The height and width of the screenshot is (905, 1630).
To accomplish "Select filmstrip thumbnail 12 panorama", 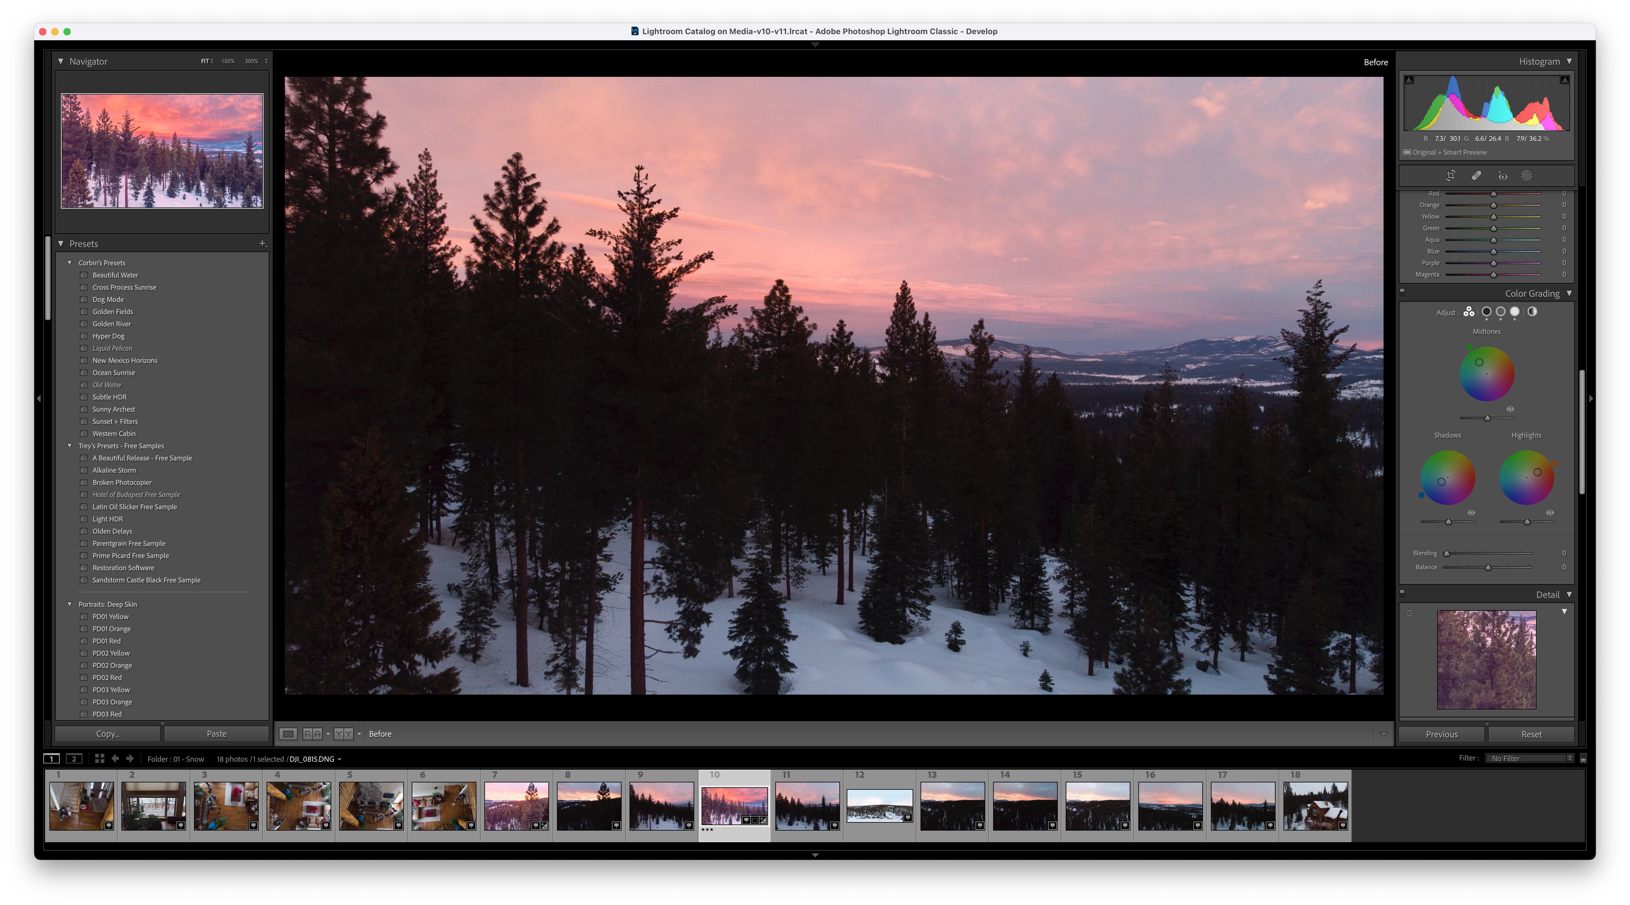I will pos(880,806).
